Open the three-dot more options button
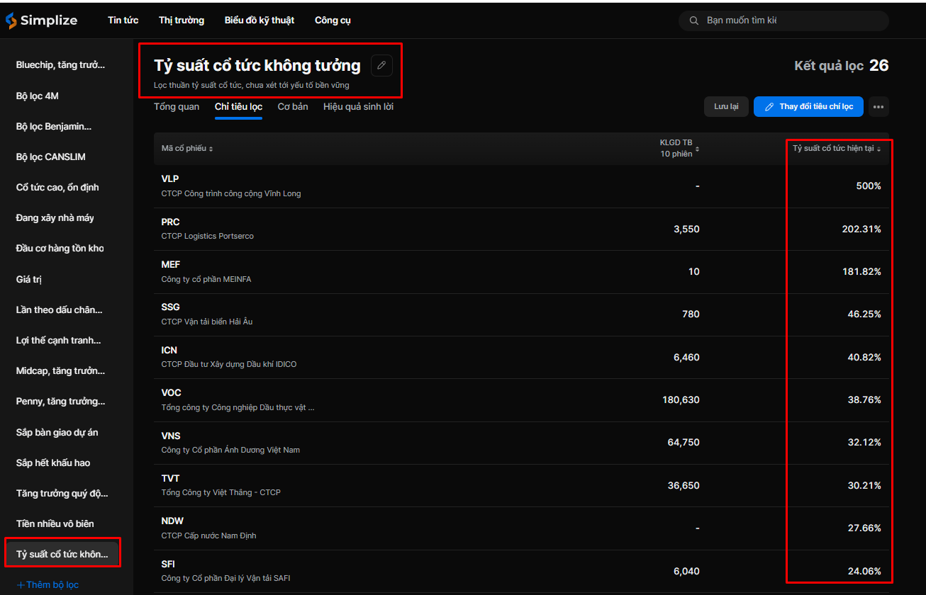The height and width of the screenshot is (595, 926). [x=878, y=107]
